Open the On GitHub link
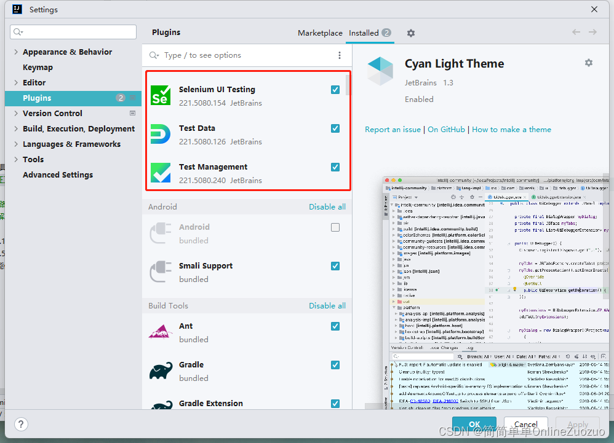The width and height of the screenshot is (614, 443). (x=447, y=130)
